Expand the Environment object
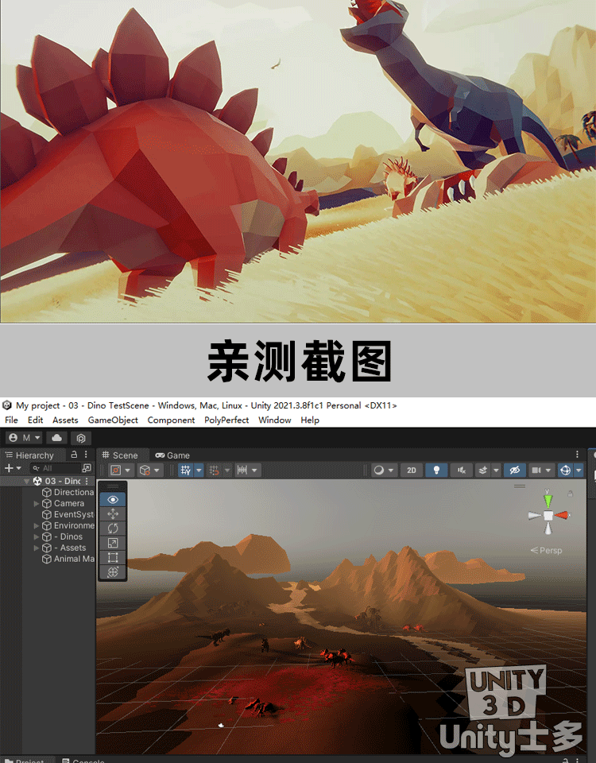 coord(37,525)
